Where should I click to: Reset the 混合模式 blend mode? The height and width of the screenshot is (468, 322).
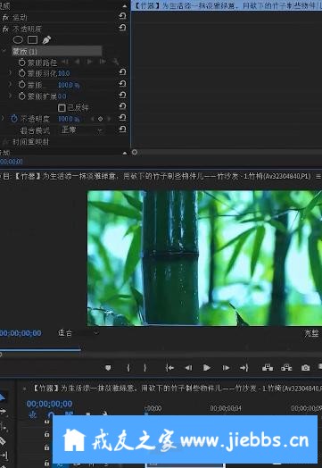[122, 130]
